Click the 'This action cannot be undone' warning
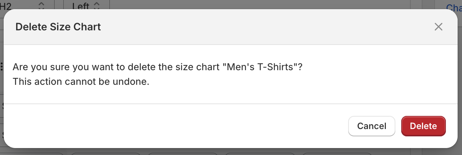Screen dimensions: 462x155 [81, 81]
